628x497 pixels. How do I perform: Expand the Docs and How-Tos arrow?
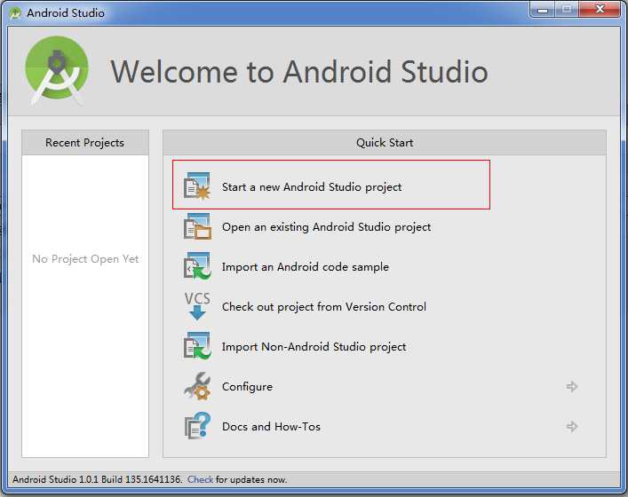click(x=572, y=427)
